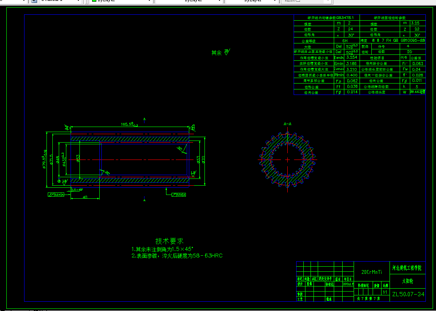Click the Evmin value 3.254
Screen dimensions: 436x311
click(352, 57)
